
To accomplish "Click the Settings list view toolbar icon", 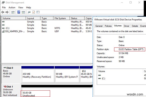I will point(38,12).
